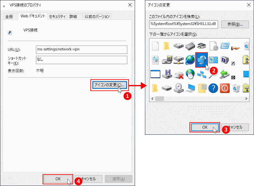Select the network drive icon
This screenshot has height=186, width=254.
[x=178, y=60]
